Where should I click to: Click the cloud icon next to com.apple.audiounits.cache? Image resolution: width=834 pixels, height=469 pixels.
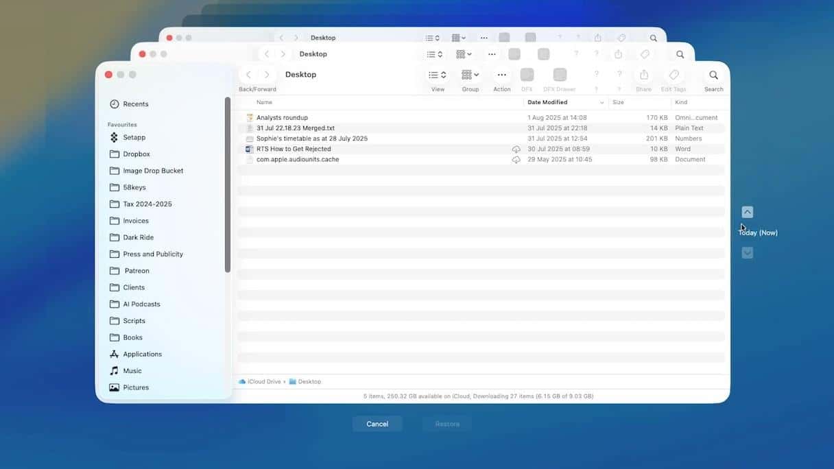(x=516, y=159)
